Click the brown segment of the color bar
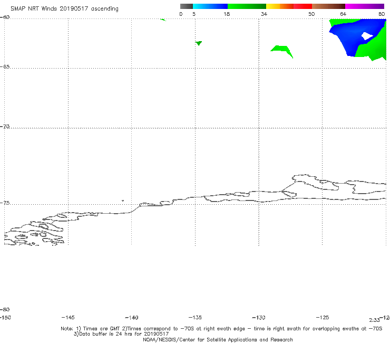The image size is (390, 343). (x=328, y=6)
